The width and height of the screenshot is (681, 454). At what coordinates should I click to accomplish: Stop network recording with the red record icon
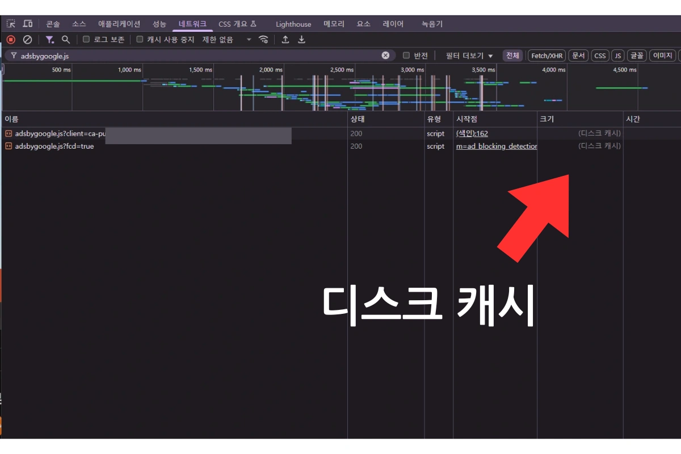tap(10, 39)
